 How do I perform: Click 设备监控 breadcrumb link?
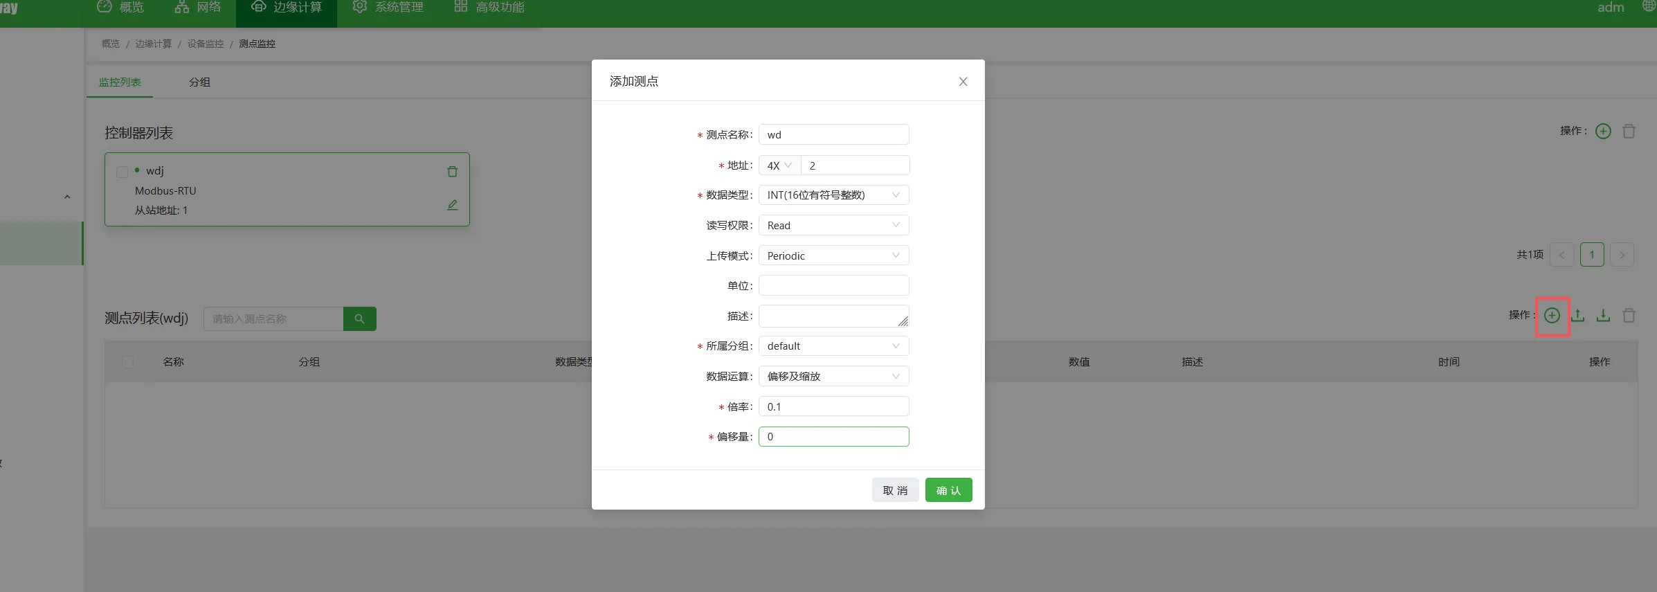(206, 44)
